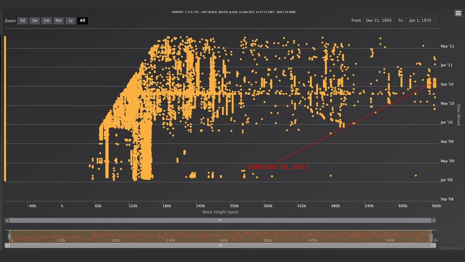Select the All zoom range
This screenshot has height=262, width=465.
[82, 21]
